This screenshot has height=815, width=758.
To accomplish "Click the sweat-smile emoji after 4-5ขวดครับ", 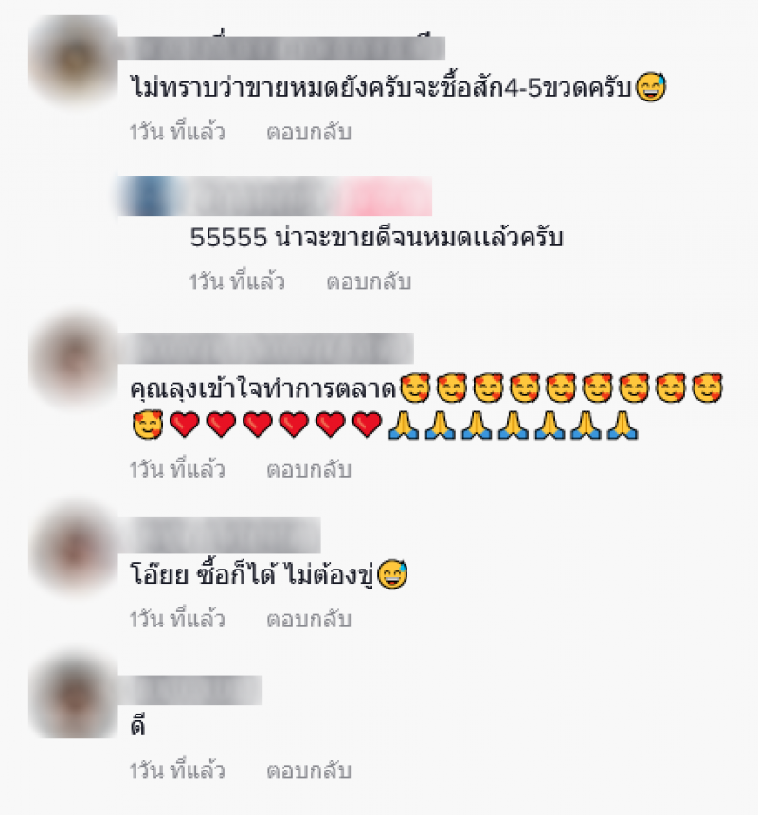I will coord(650,87).
